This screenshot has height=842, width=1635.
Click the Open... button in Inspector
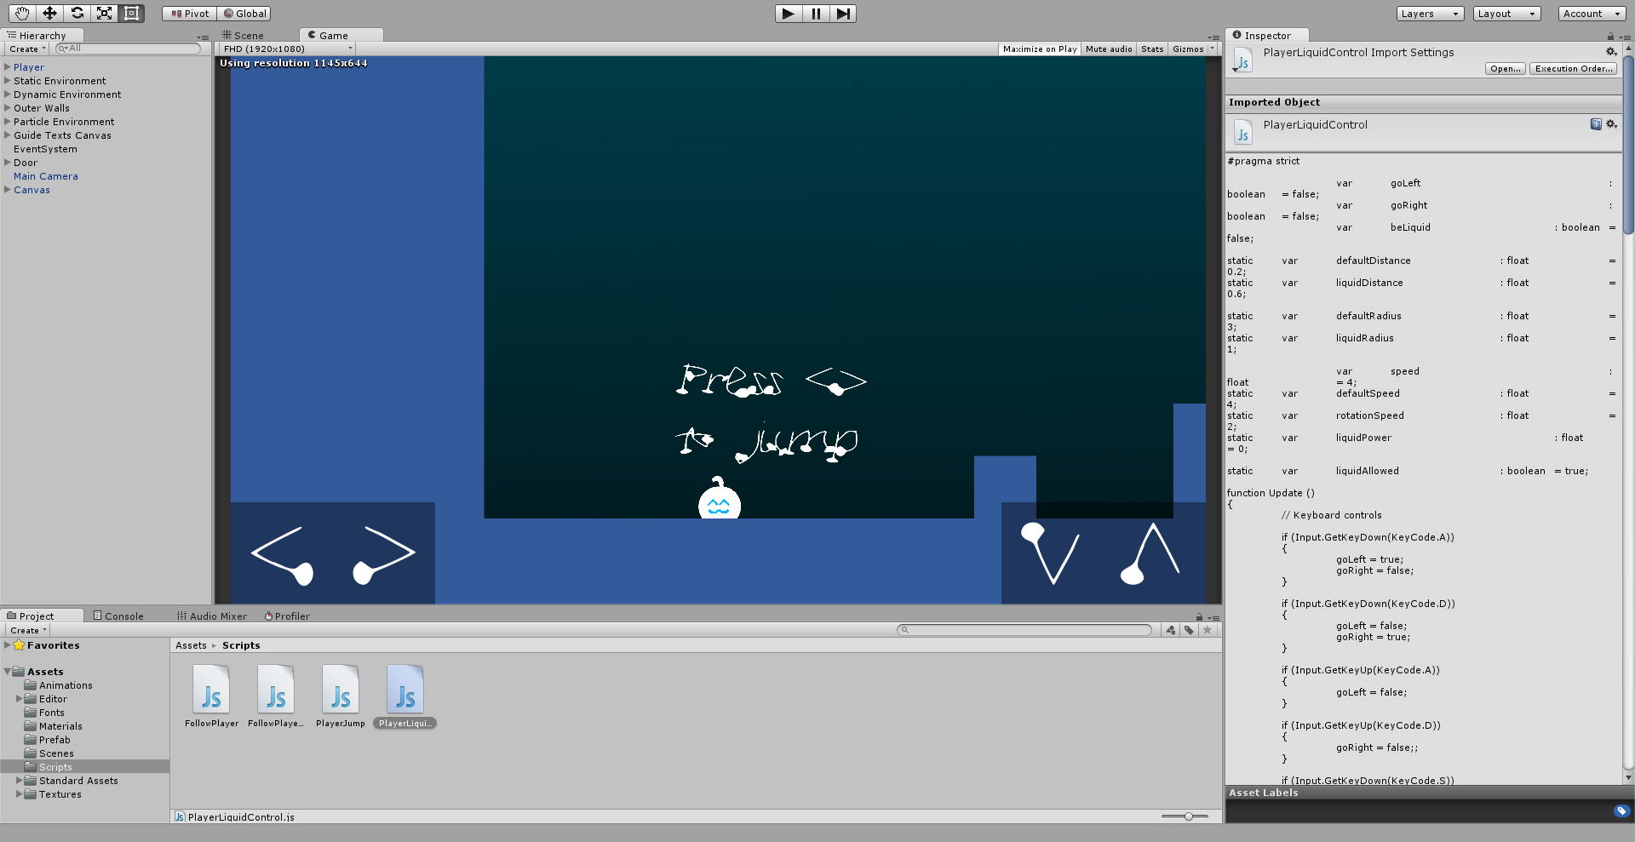pyautogui.click(x=1506, y=69)
